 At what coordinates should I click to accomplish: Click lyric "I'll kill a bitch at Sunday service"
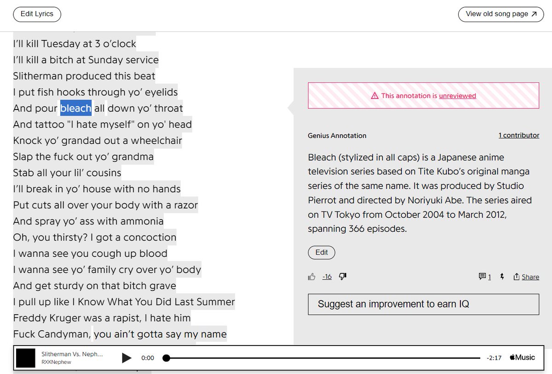[x=86, y=60]
